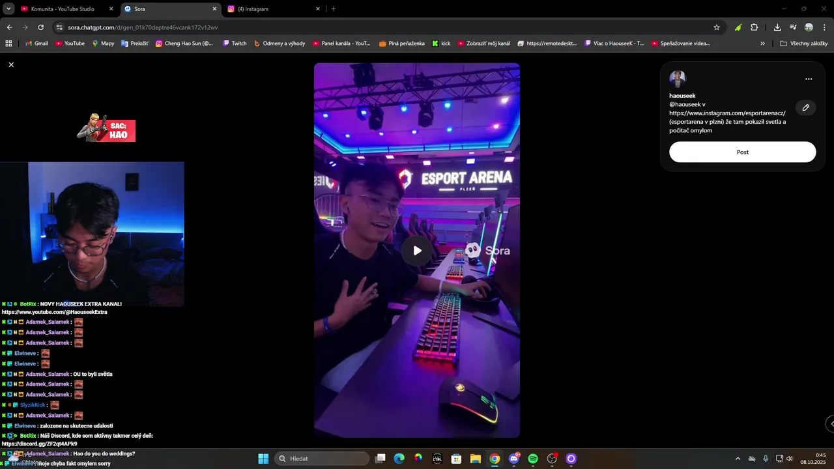Open Viac o HaouseeK bookmark
Screen dimensions: 834x469
pos(614,44)
